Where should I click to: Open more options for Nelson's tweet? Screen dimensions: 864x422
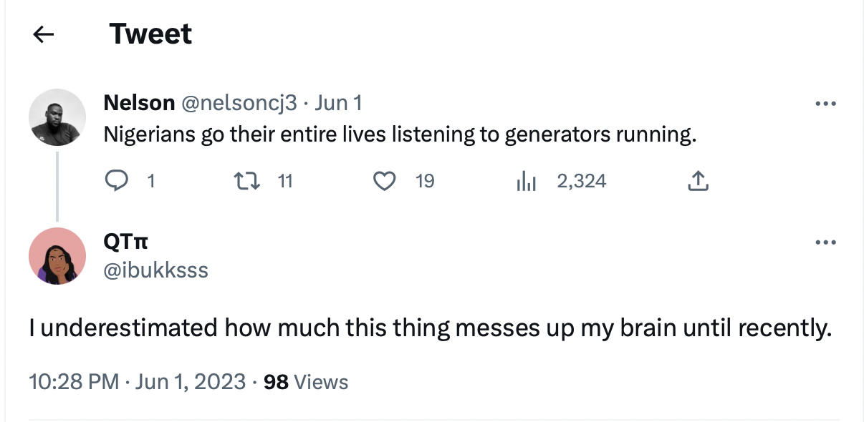[825, 104]
